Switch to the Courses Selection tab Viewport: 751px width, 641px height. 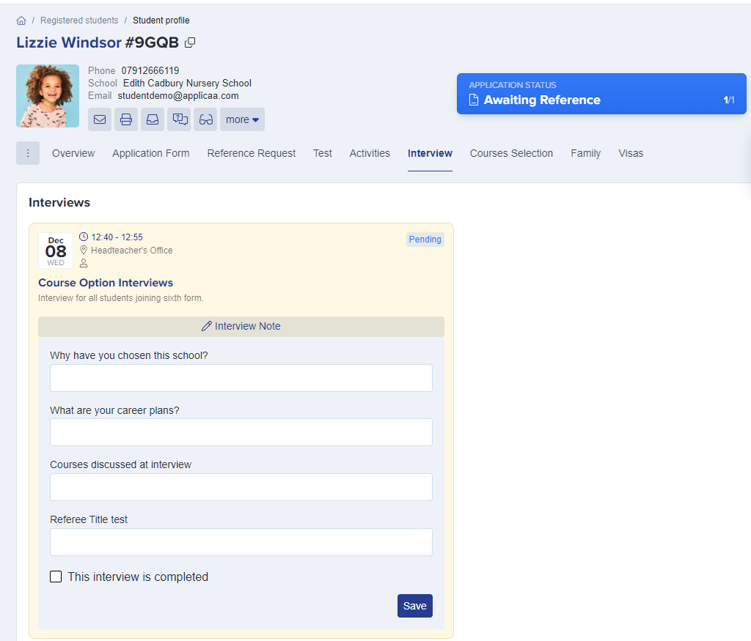pos(511,153)
